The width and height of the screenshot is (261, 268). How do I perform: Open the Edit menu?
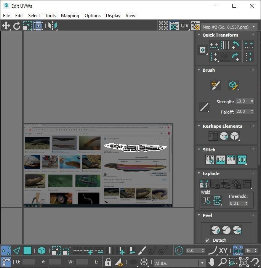point(19,16)
